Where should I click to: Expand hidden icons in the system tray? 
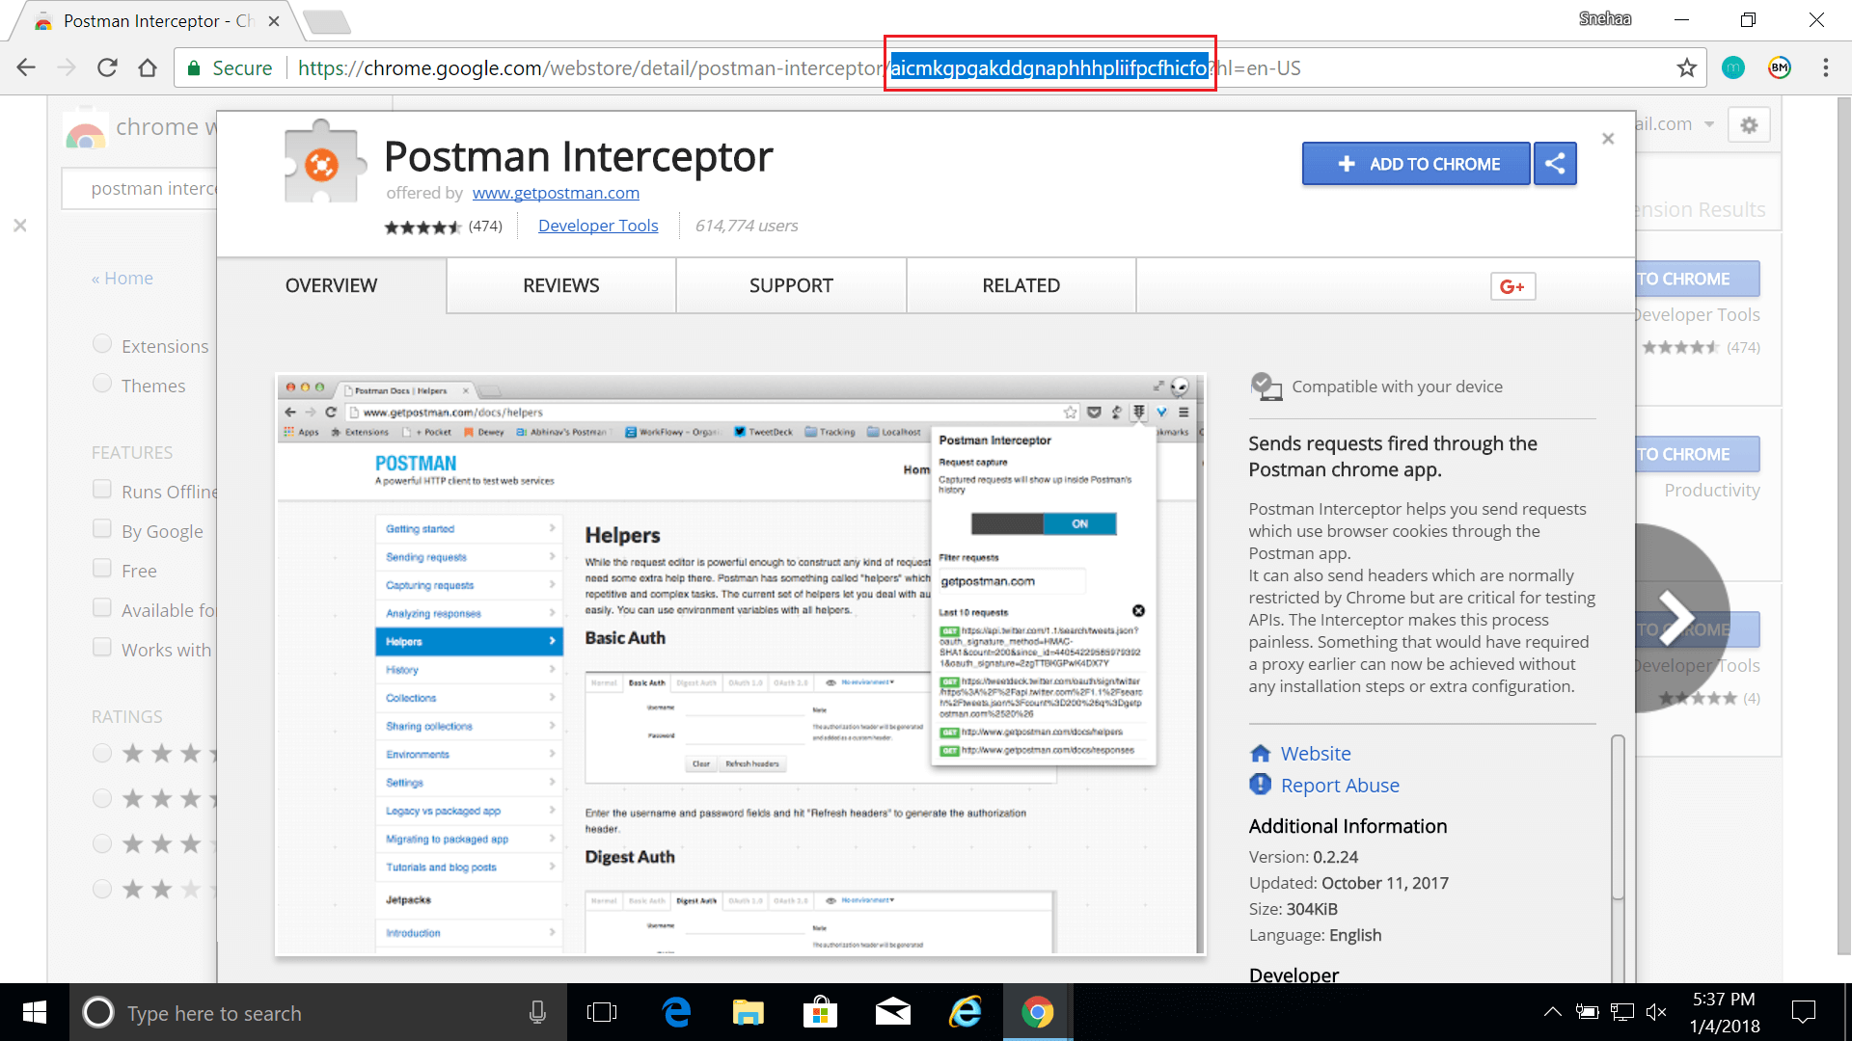point(1553,1012)
